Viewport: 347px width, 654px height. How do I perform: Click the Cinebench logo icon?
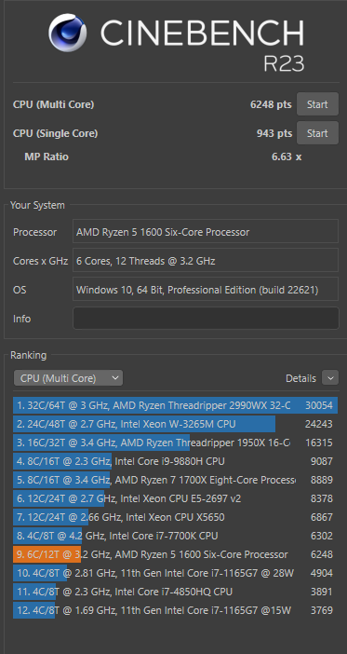pos(68,33)
